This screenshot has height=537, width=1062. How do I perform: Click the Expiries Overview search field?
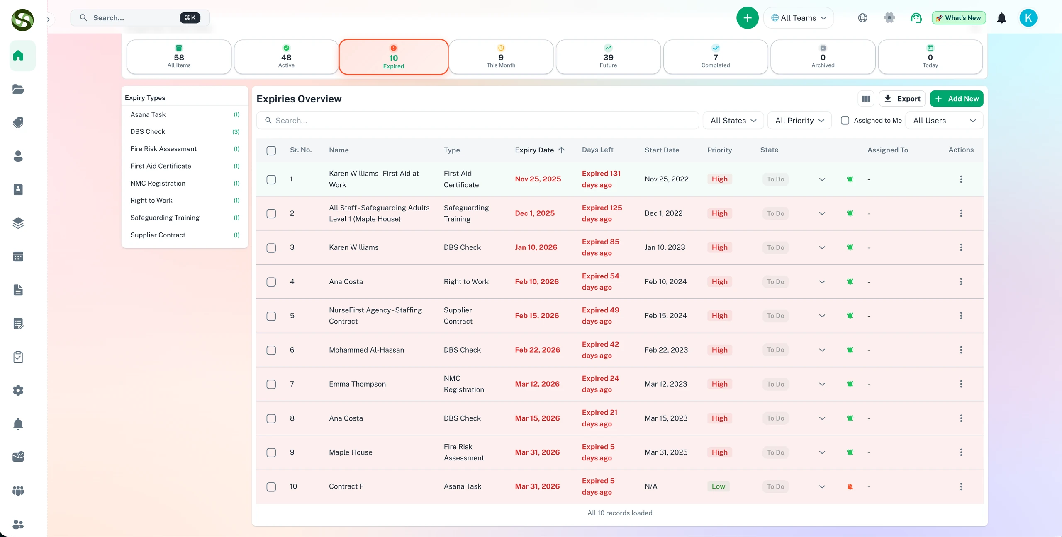pos(477,121)
